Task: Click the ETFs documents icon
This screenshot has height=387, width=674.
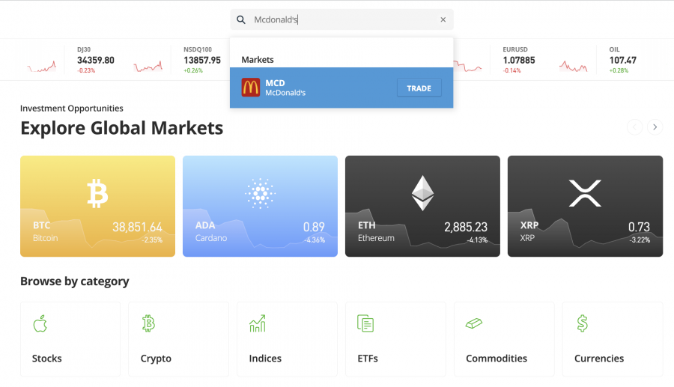Action: click(x=365, y=323)
